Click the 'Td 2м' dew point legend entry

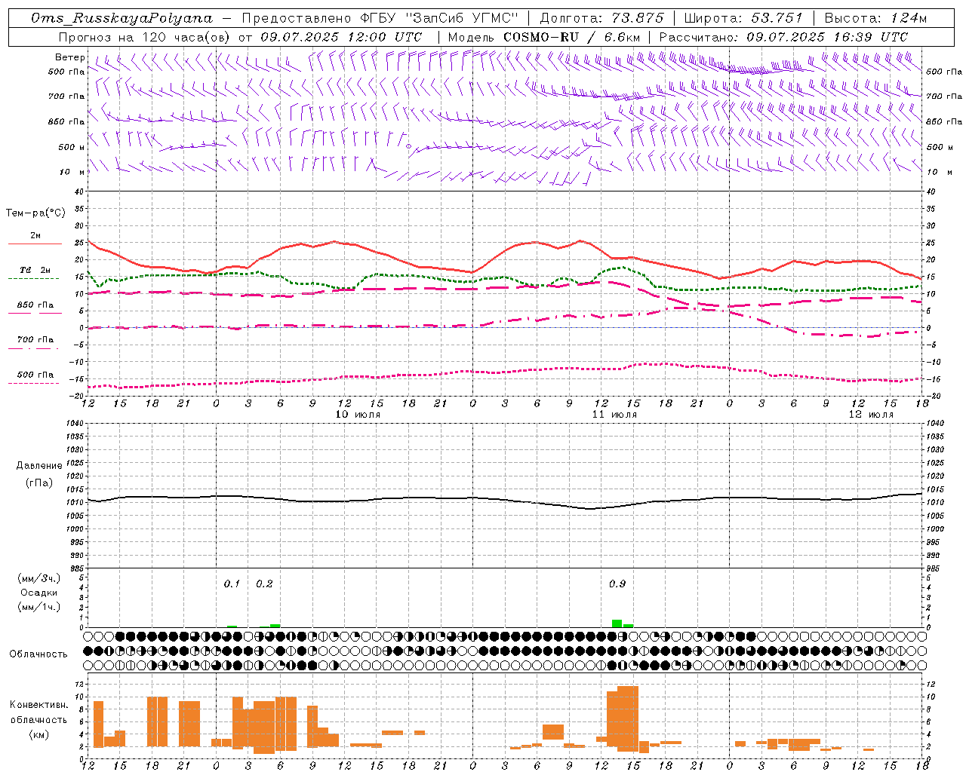pos(35,270)
